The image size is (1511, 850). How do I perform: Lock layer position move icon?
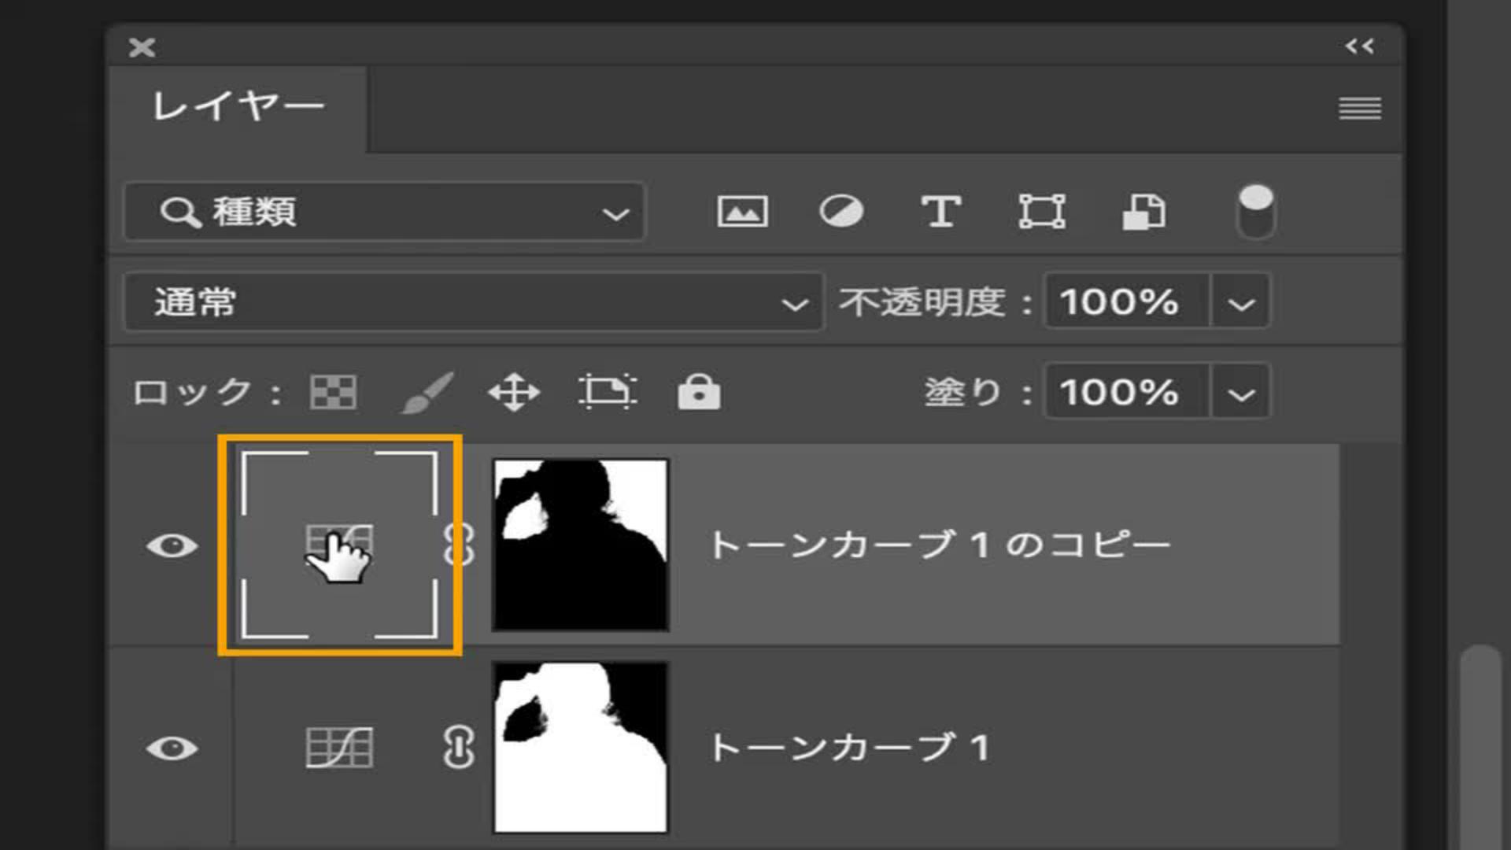tap(514, 392)
